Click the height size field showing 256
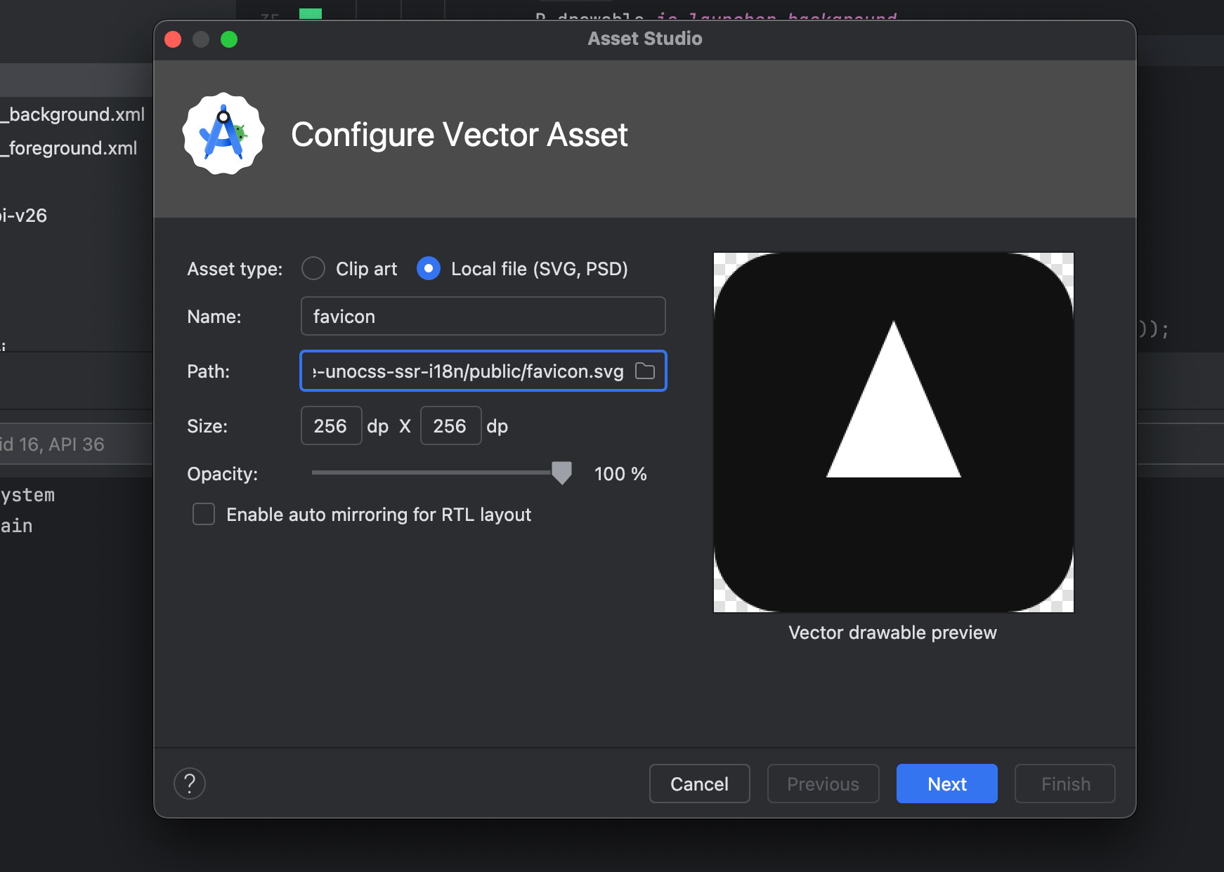This screenshot has height=872, width=1224. point(450,425)
